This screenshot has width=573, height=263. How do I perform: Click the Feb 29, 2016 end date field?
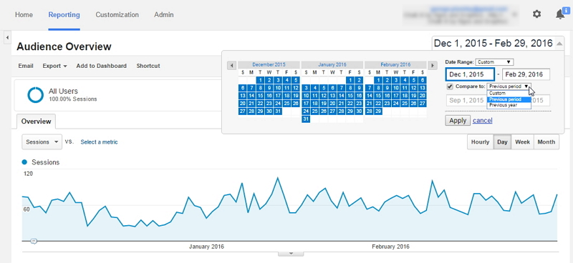pyautogui.click(x=526, y=74)
